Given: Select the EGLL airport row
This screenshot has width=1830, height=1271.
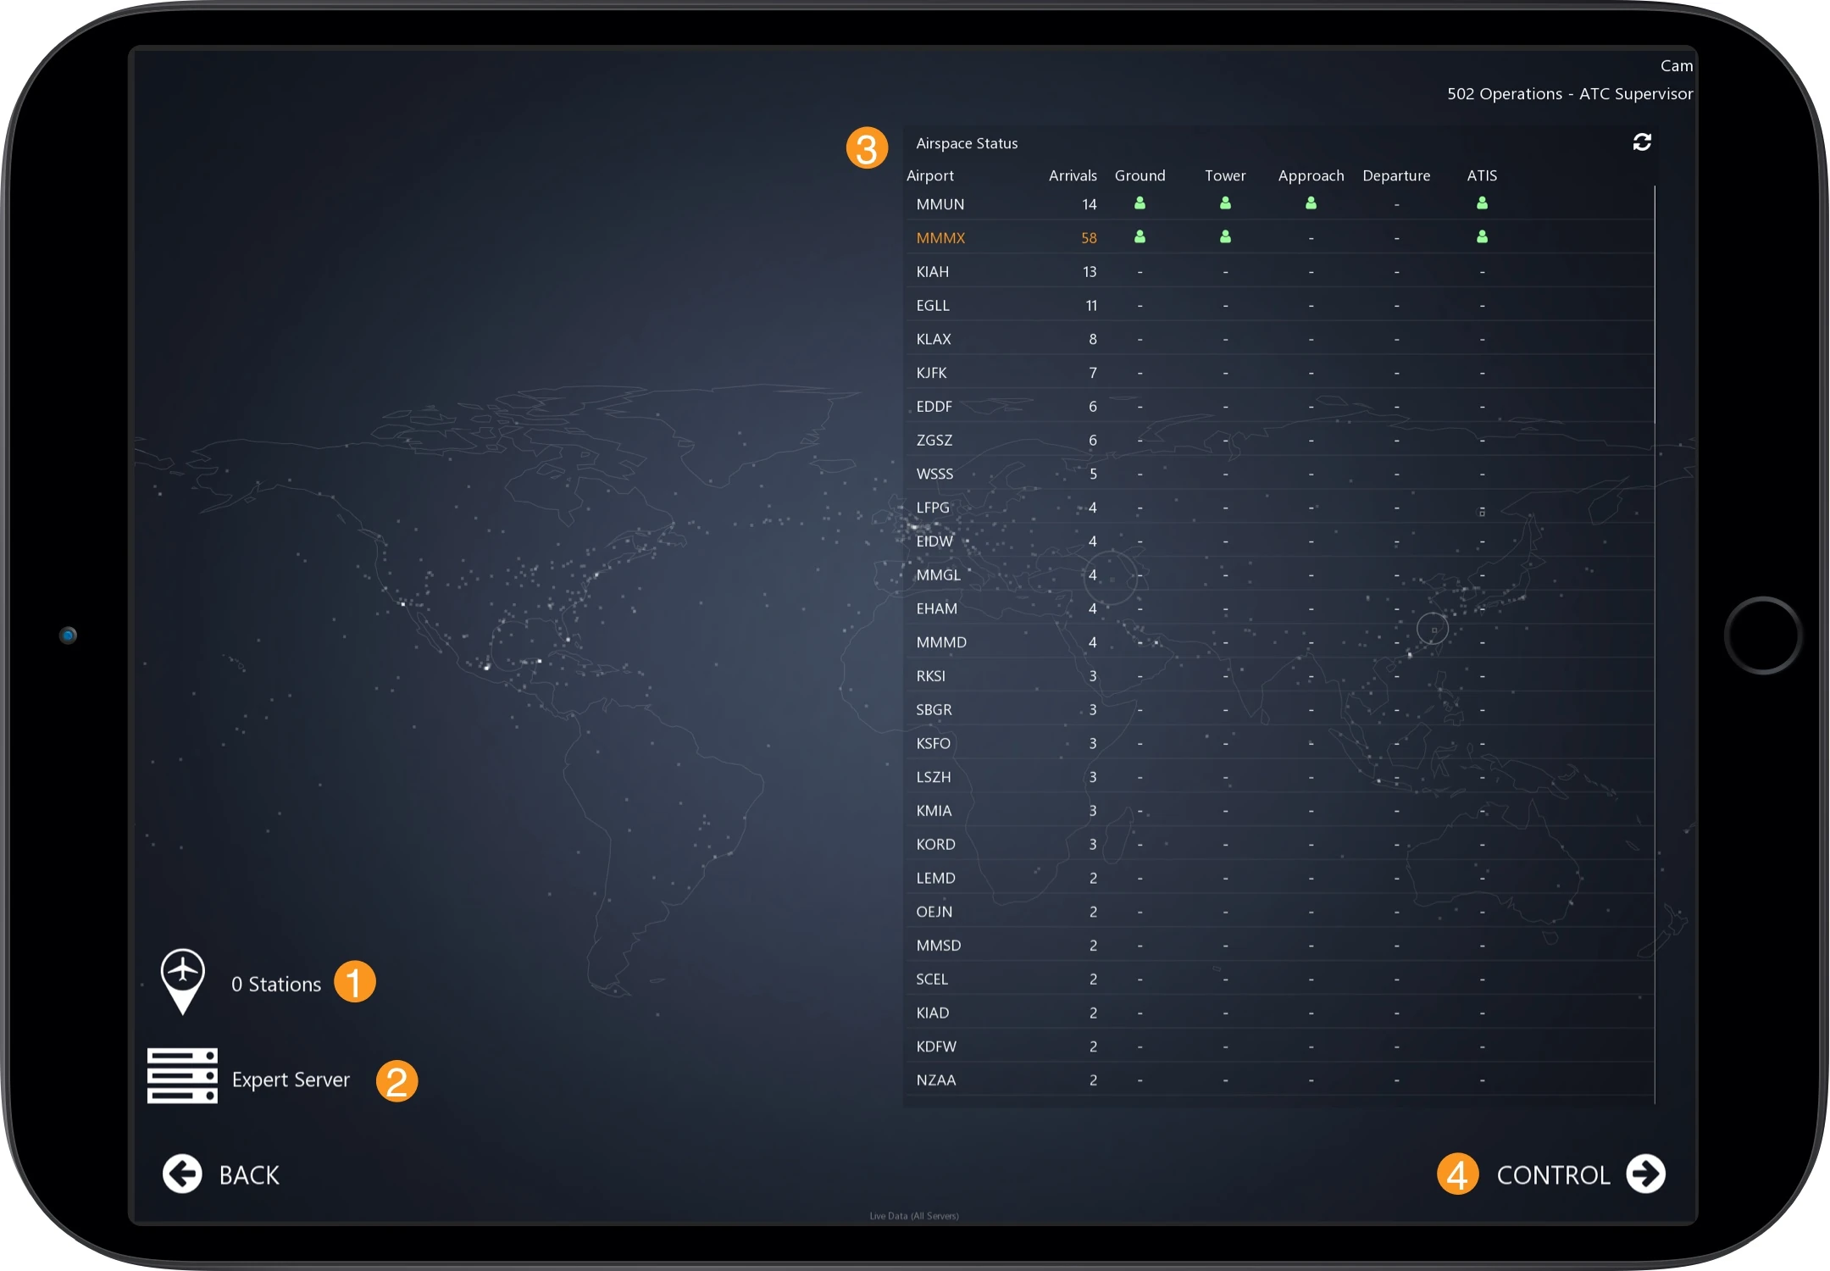Looking at the screenshot, I should [932, 306].
